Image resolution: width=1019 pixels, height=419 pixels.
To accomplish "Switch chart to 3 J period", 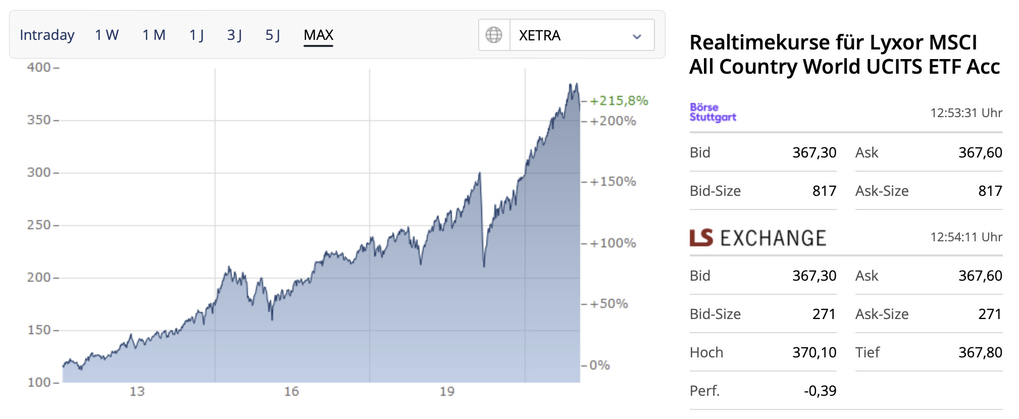I will (234, 35).
